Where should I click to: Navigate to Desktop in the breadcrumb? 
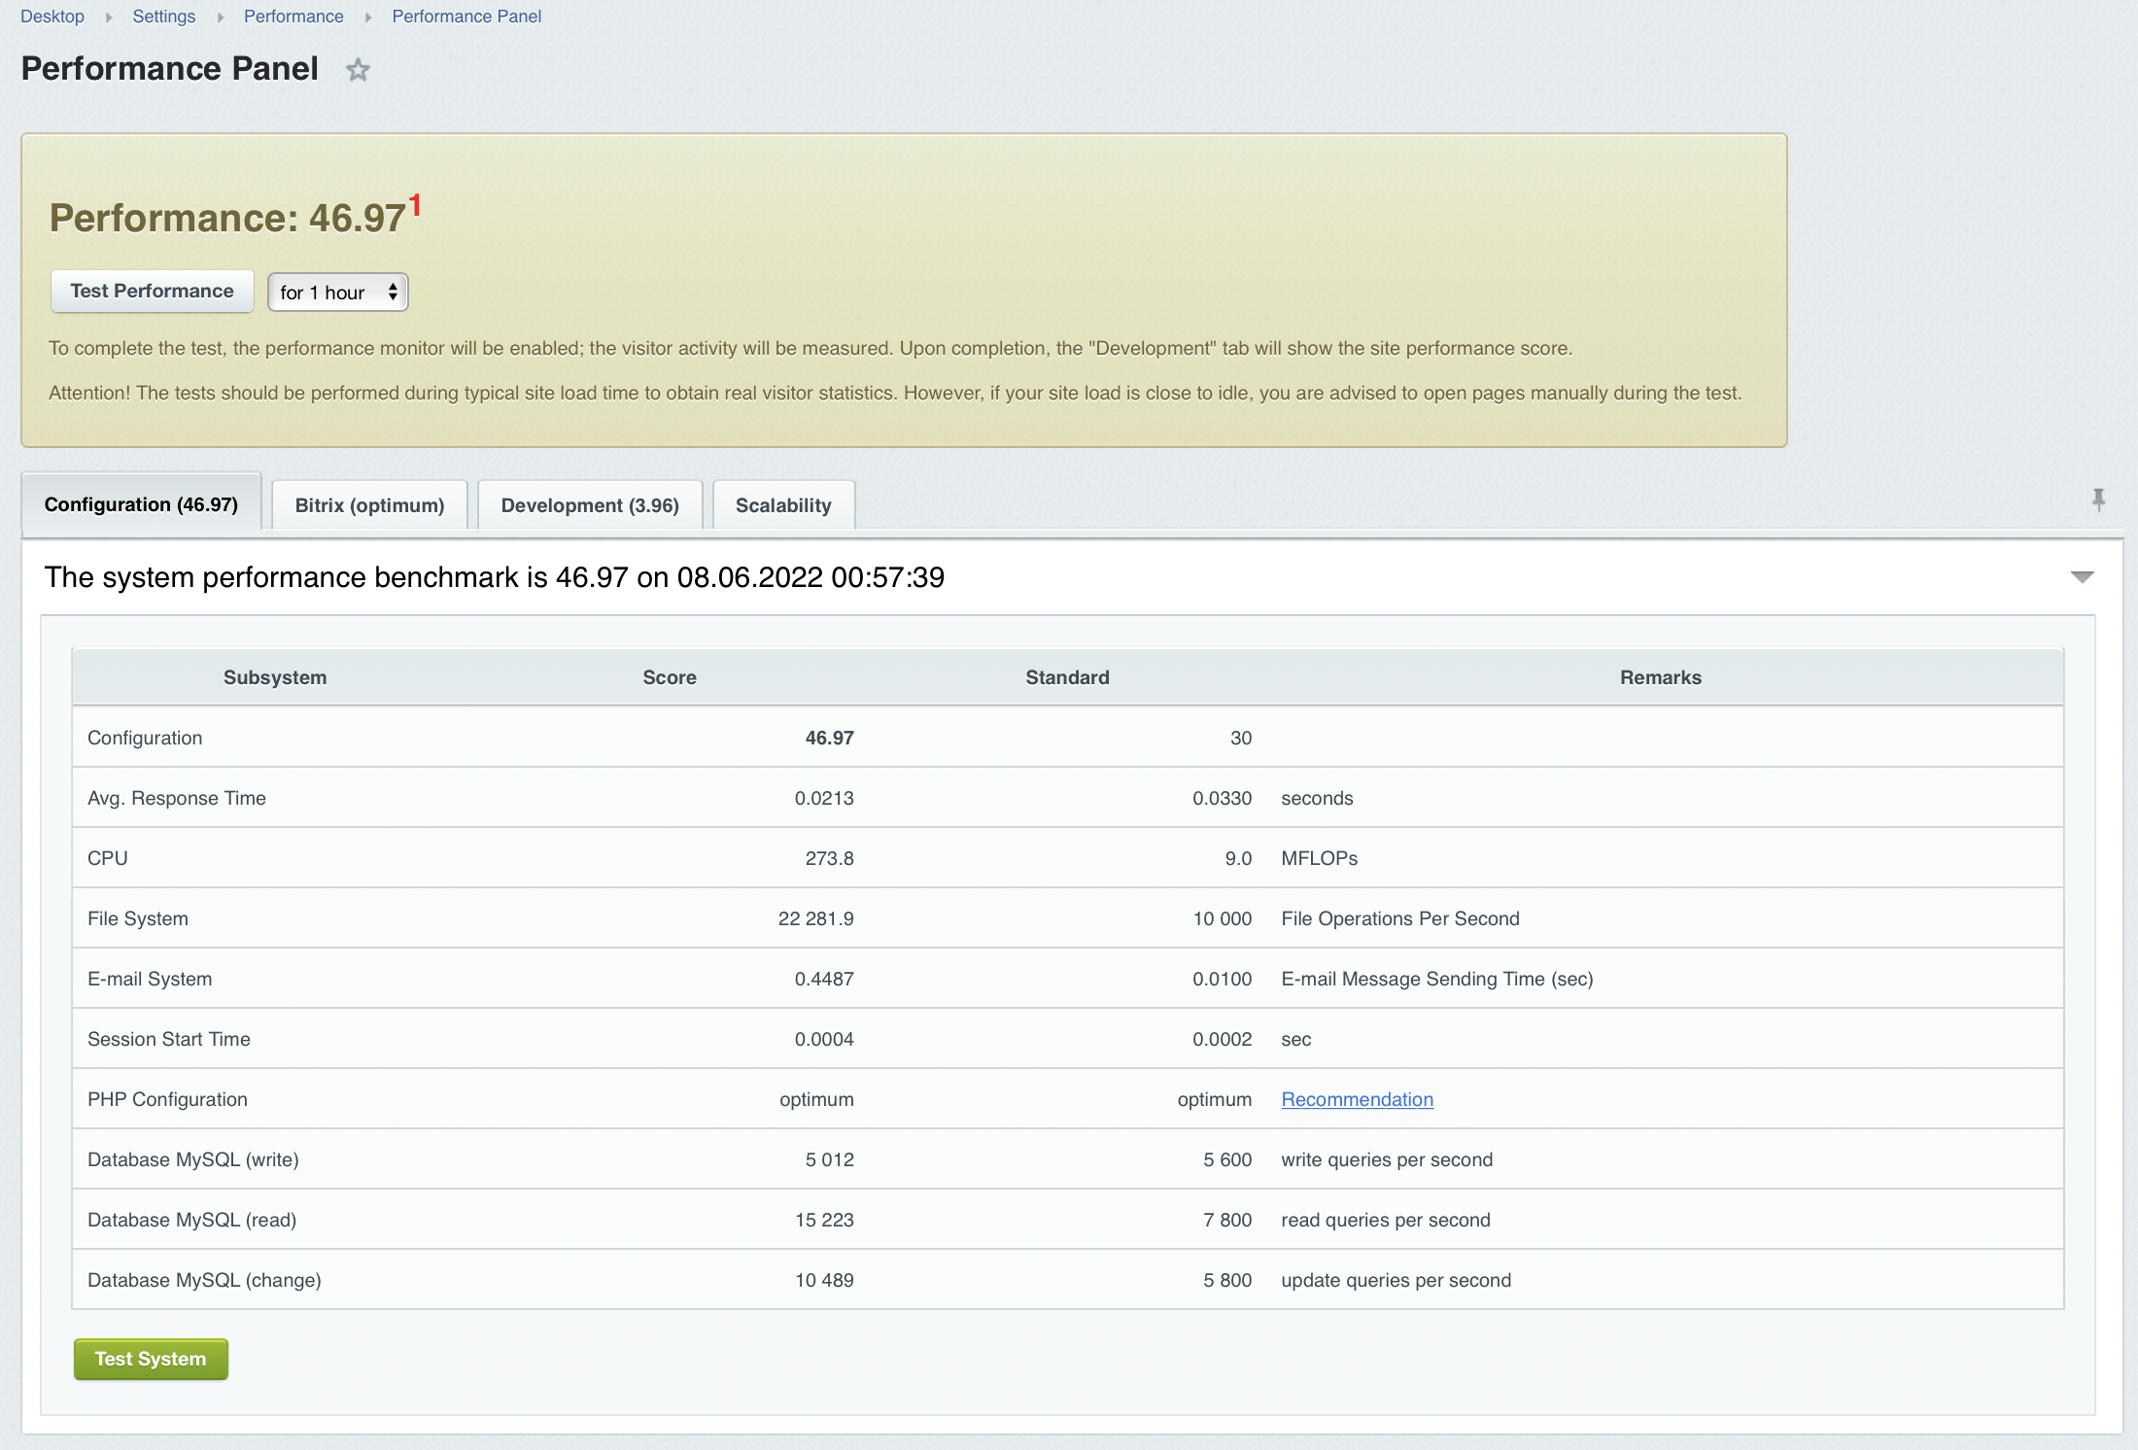52,17
